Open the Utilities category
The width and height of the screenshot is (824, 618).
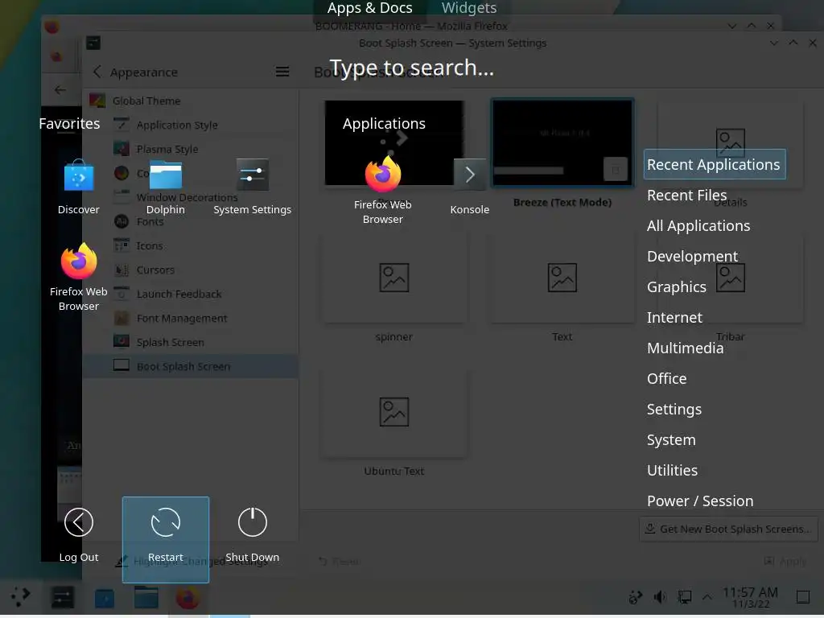672,470
